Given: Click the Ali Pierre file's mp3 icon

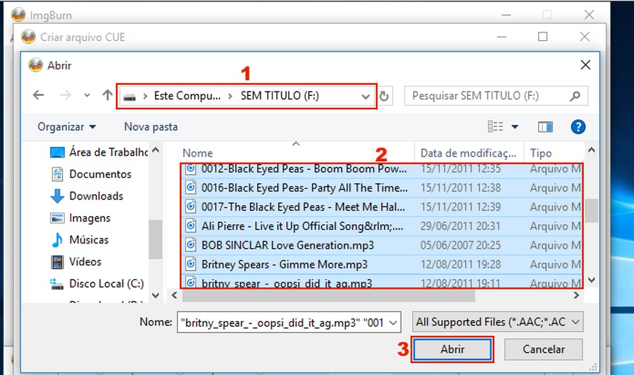Looking at the screenshot, I should click(191, 226).
